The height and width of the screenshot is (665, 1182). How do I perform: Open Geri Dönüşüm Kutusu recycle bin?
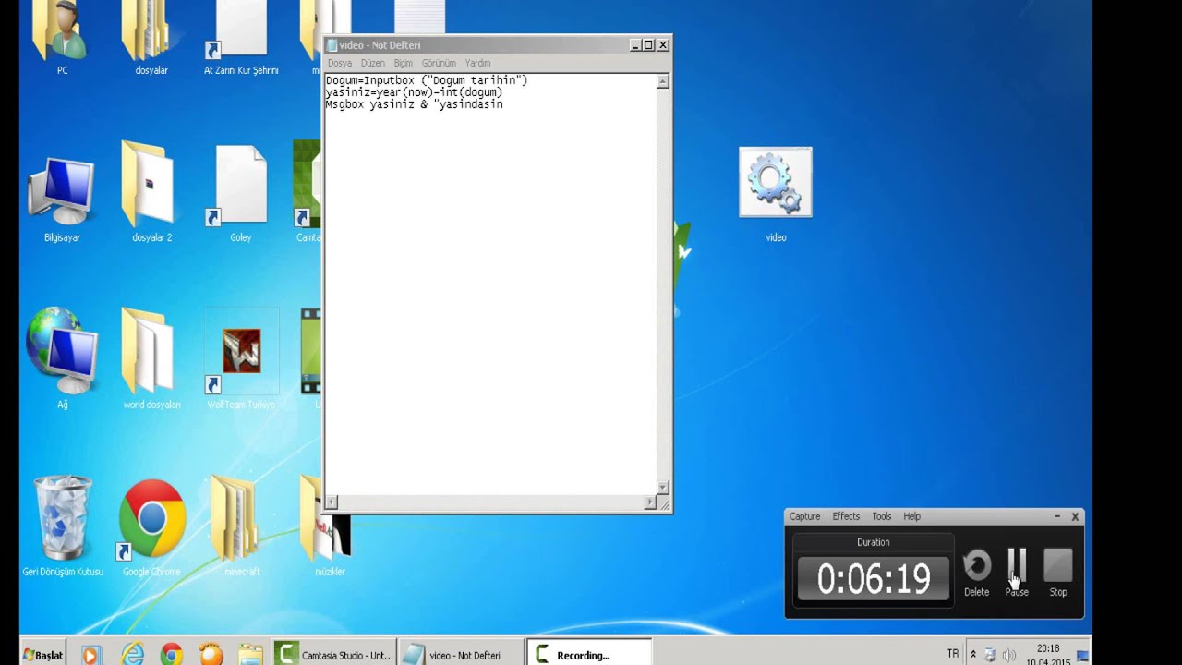click(63, 526)
